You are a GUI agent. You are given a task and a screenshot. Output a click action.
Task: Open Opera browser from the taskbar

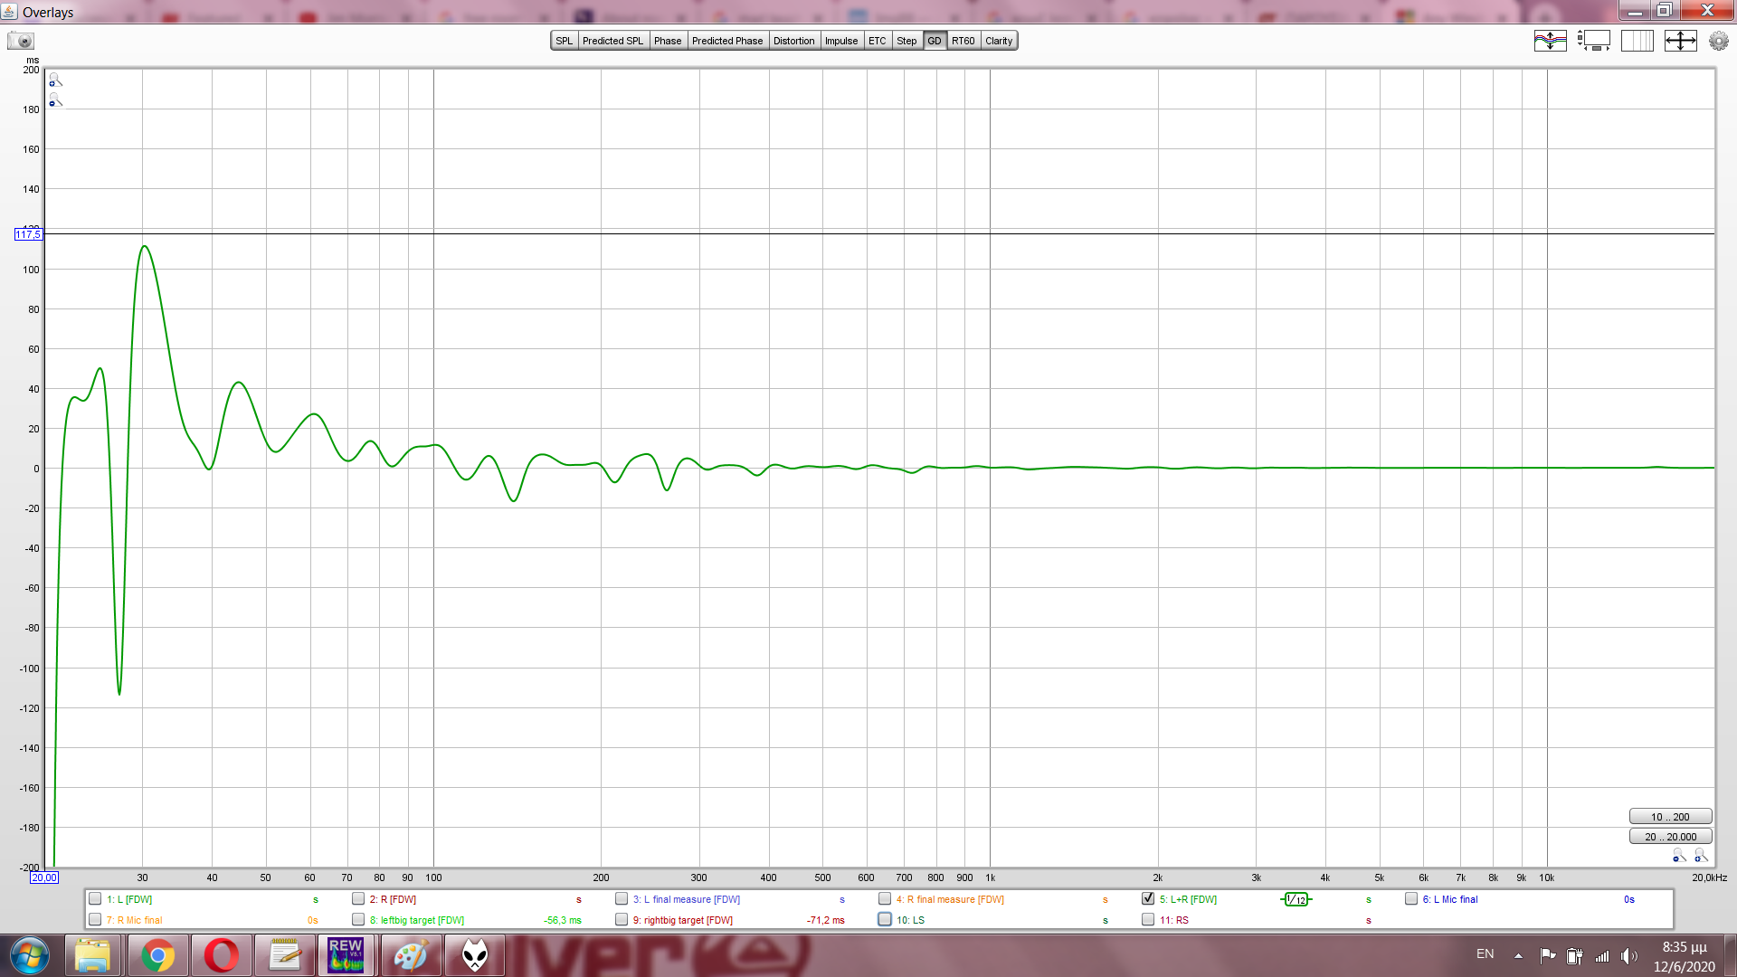(221, 955)
